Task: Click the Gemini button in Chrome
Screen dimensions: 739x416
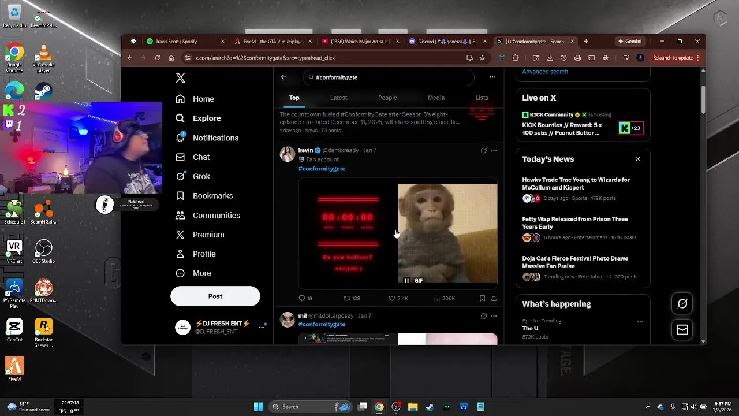Action: (630, 42)
